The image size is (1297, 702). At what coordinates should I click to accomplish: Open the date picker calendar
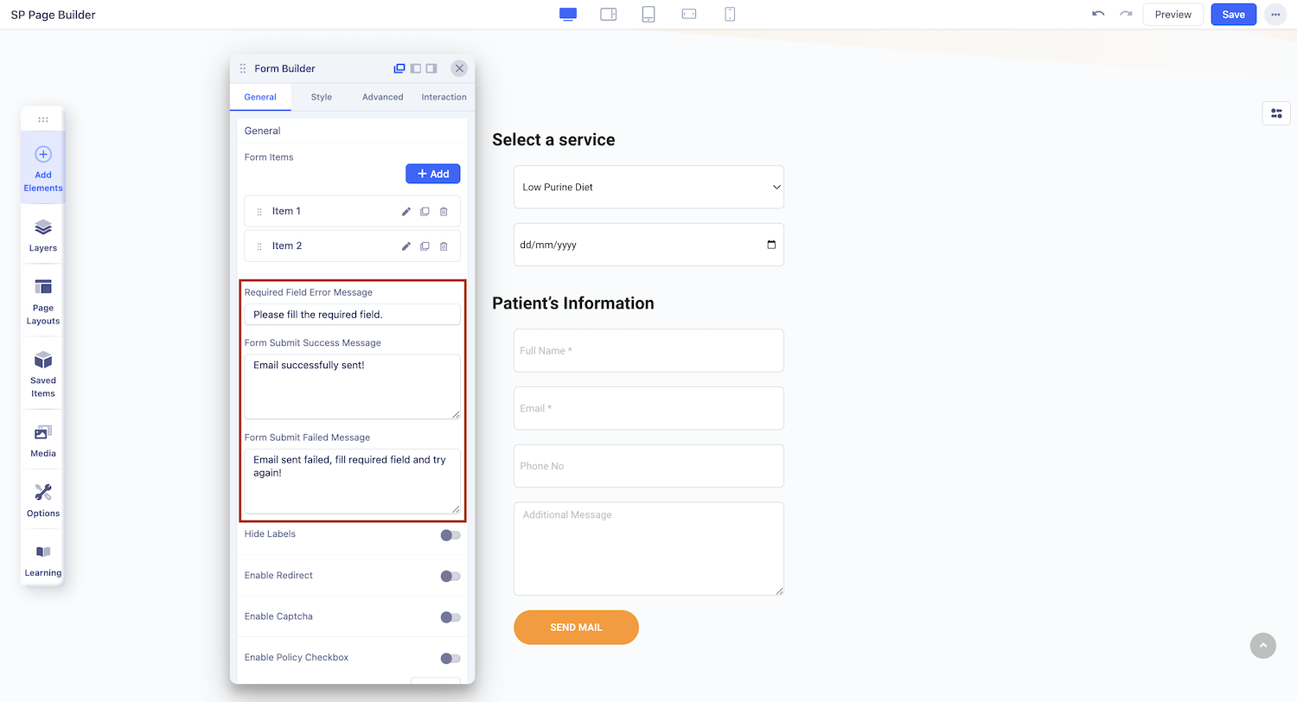click(x=771, y=245)
